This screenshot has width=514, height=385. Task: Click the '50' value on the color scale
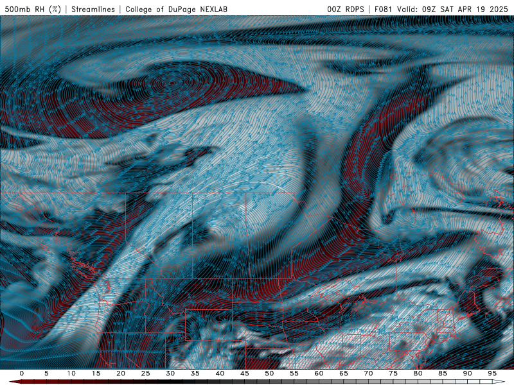tap(269, 373)
